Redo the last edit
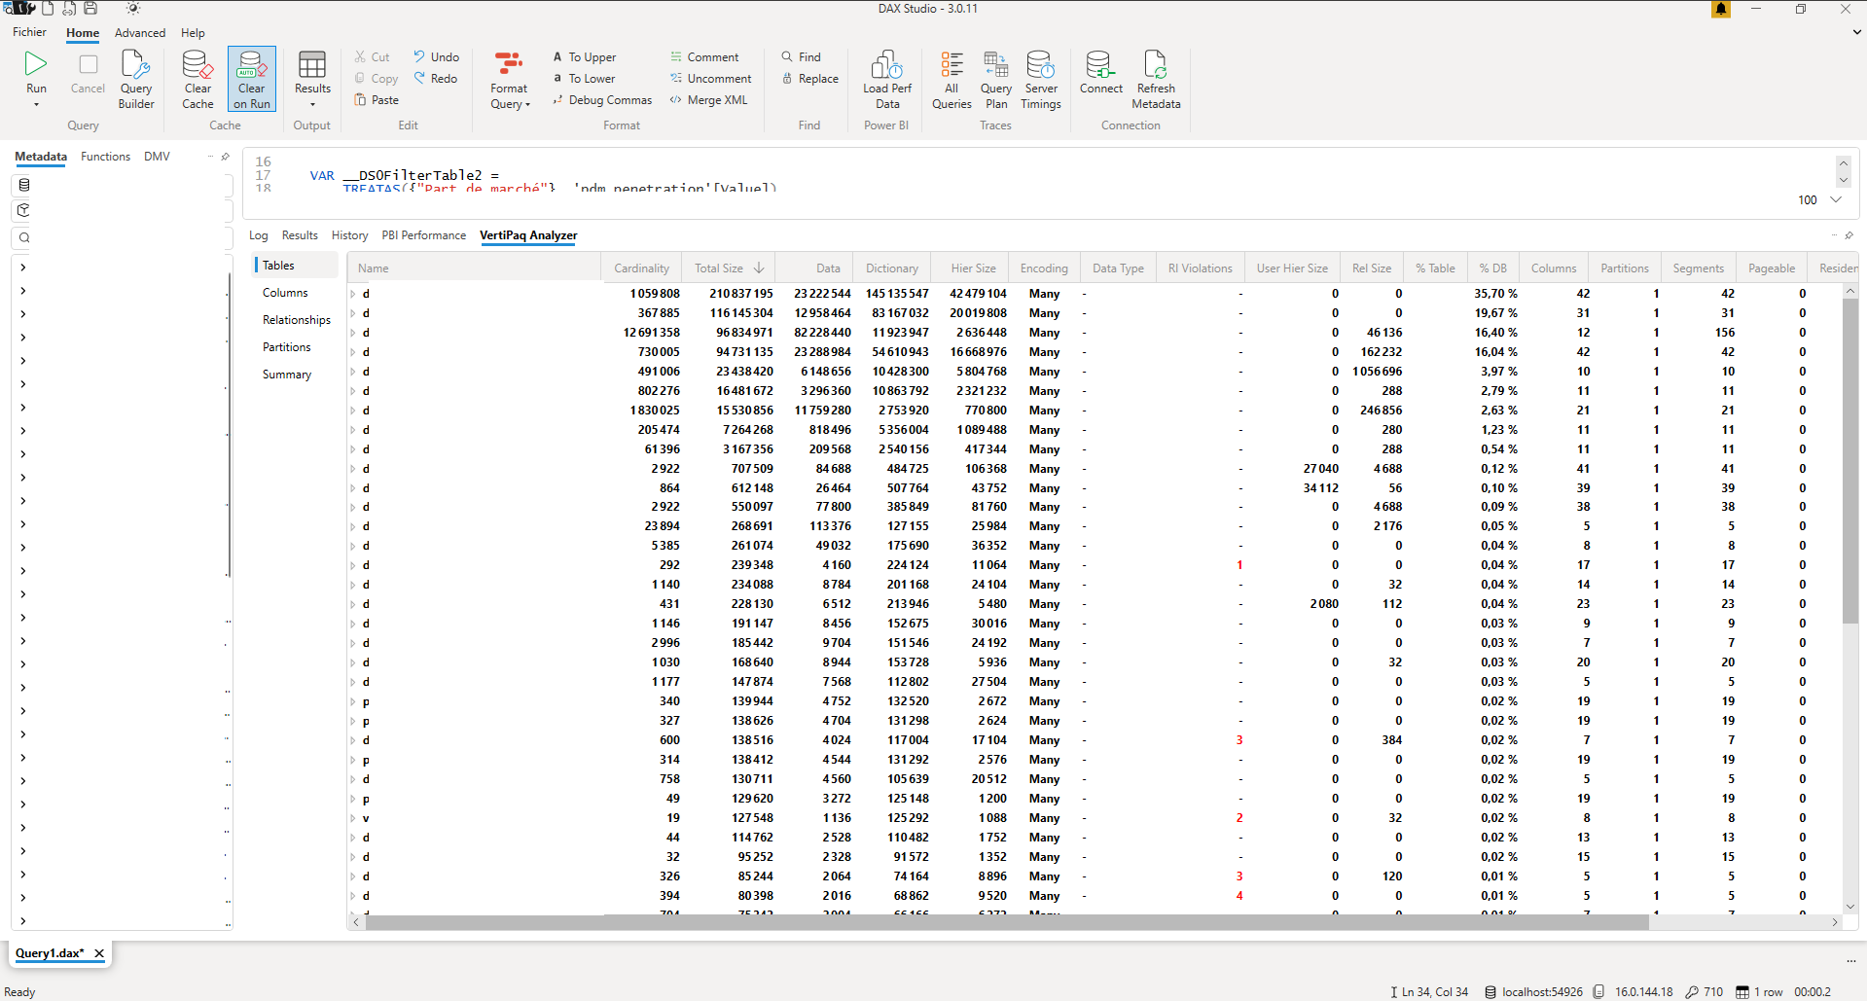 click(435, 79)
